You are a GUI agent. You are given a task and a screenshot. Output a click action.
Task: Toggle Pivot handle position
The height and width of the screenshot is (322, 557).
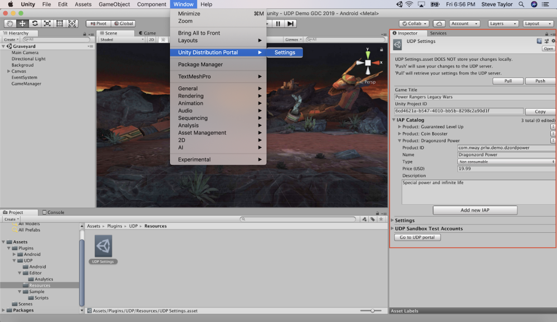pos(99,23)
